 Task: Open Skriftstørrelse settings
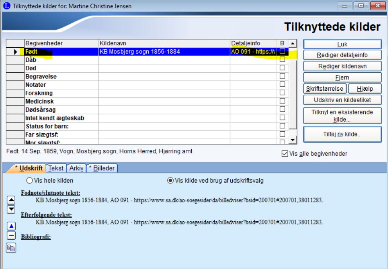coord(325,89)
